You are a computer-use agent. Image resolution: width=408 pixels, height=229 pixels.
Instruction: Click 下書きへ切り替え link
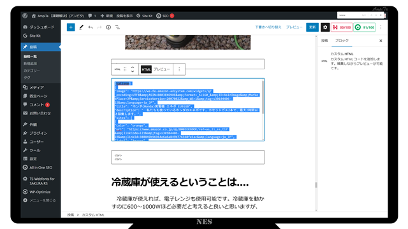coord(268,27)
